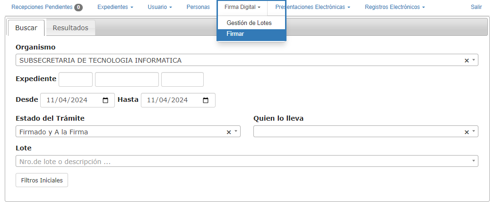Viewport: 494px width, 206px height.
Task: Open the Usuario menu
Action: (x=160, y=8)
